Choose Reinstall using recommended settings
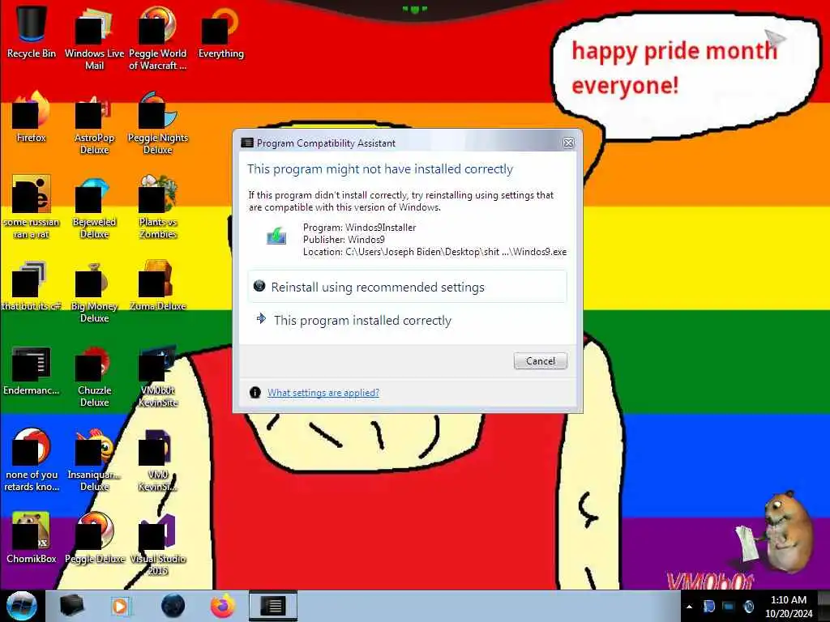The image size is (830, 622). point(407,287)
